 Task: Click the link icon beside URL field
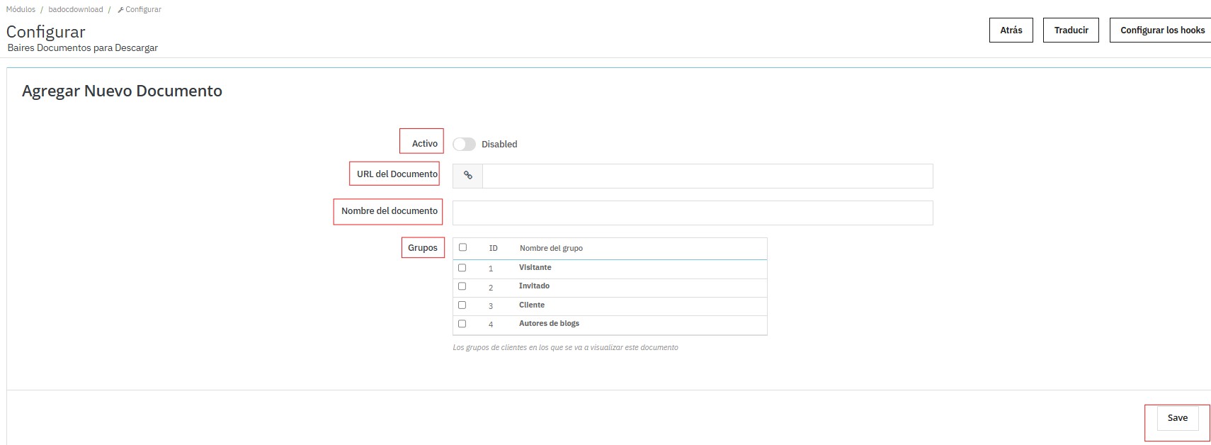click(x=467, y=176)
